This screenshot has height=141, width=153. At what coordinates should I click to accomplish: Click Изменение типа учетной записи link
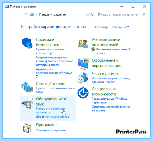point(113,51)
